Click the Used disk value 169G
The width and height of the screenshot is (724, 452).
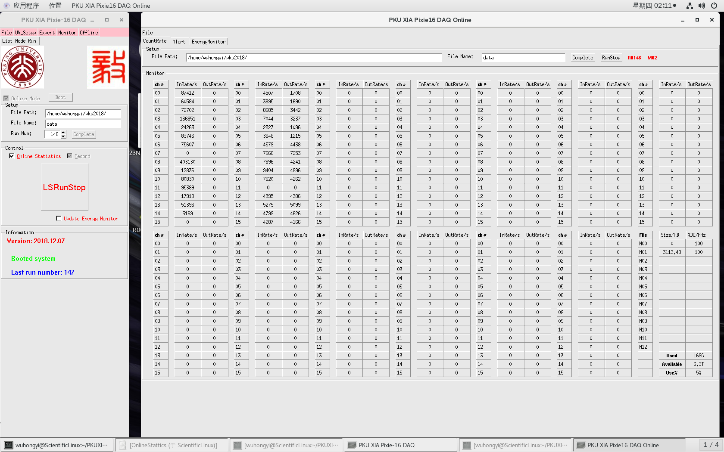[x=699, y=356]
